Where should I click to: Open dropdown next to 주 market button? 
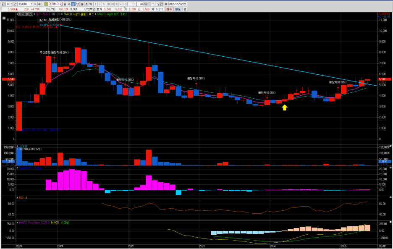[x=11, y=4]
